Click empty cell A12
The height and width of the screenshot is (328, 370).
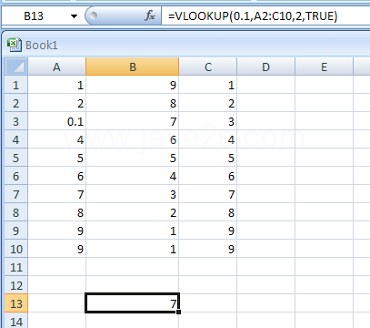(x=56, y=285)
